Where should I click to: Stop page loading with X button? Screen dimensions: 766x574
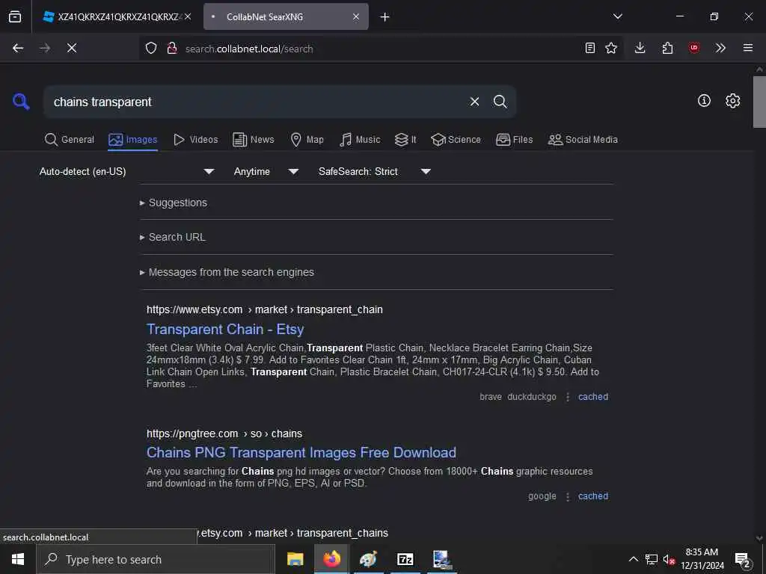pyautogui.click(x=72, y=48)
